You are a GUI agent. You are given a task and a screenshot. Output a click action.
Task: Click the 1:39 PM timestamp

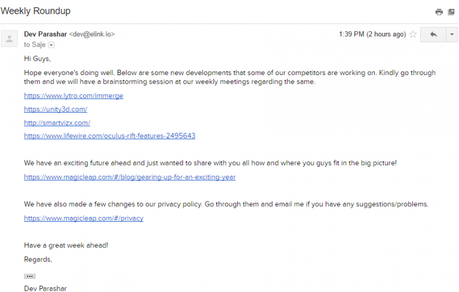tap(372, 34)
